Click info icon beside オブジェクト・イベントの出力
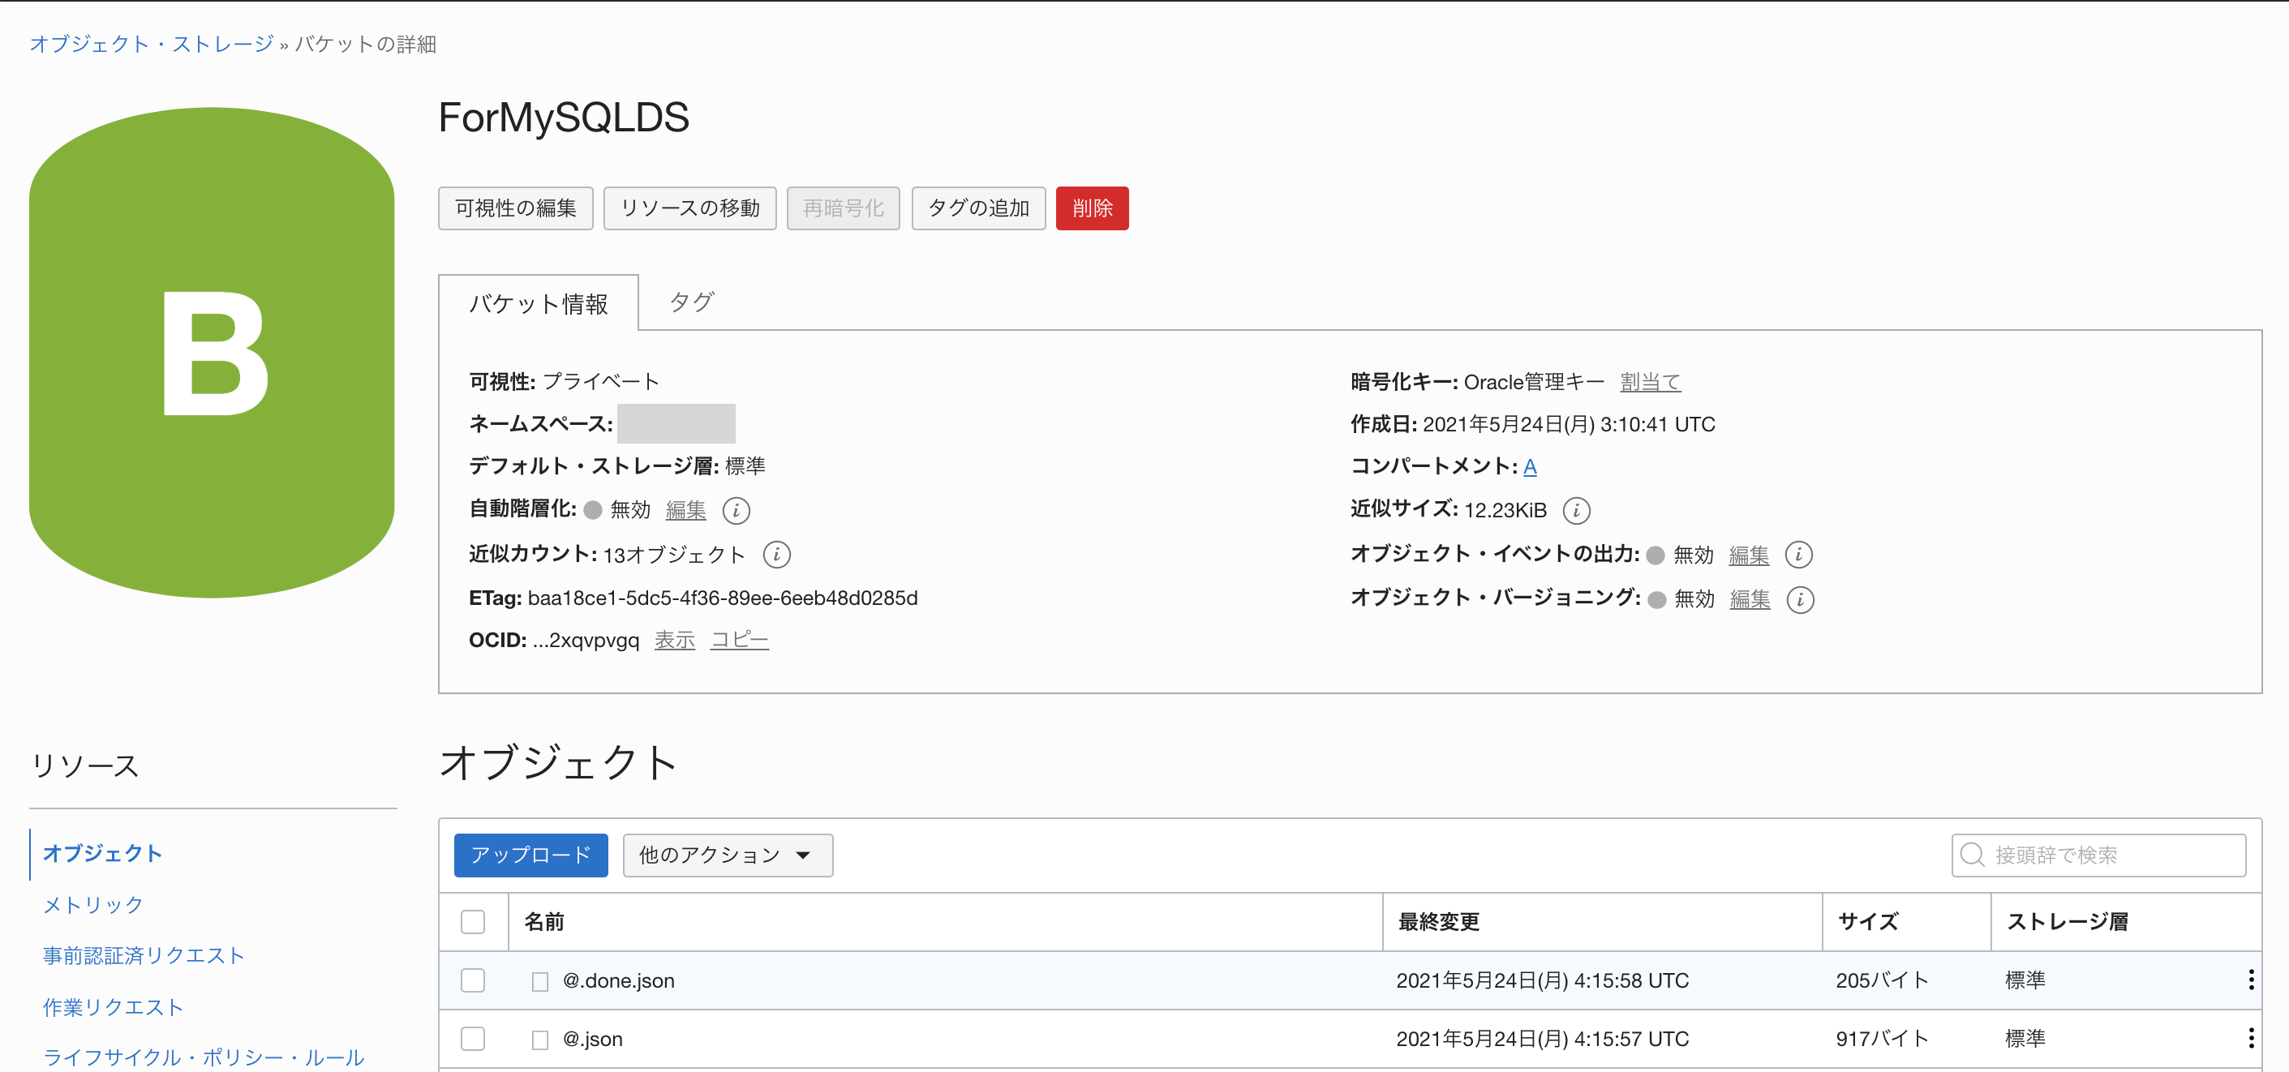This screenshot has height=1072, width=2289. 1800,554
